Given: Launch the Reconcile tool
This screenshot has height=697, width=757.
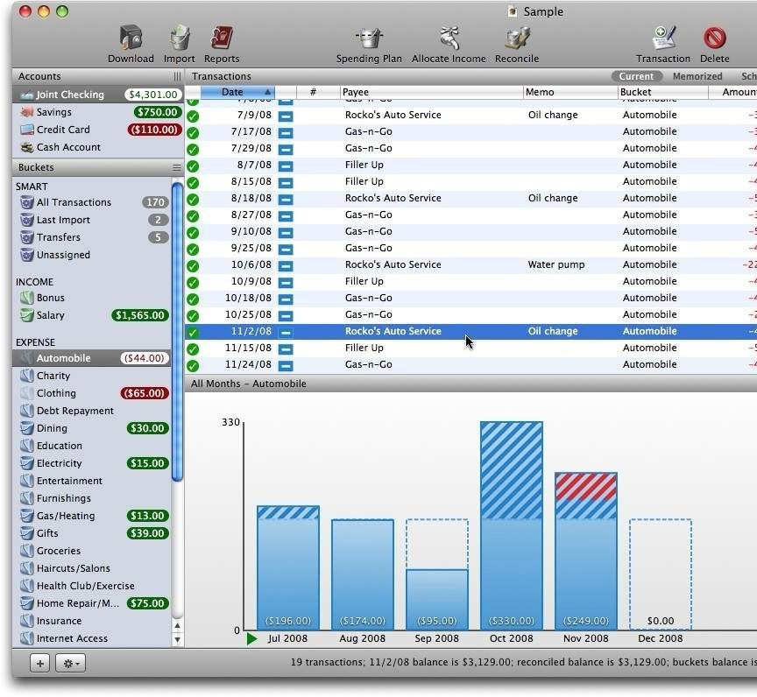Looking at the screenshot, I should click(x=517, y=39).
